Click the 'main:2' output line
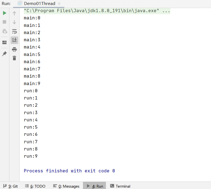This screenshot has height=189, width=211. (32, 33)
